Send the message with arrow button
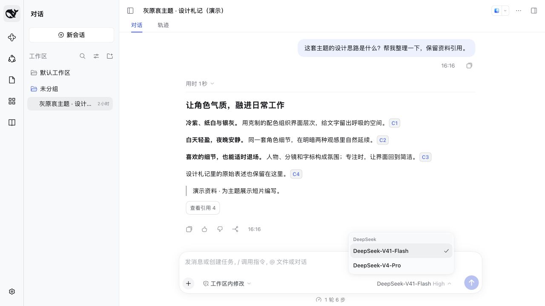This screenshot has width=545, height=306. tap(471, 283)
